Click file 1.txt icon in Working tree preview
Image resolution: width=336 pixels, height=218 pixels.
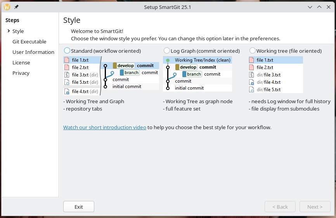tap(252, 60)
